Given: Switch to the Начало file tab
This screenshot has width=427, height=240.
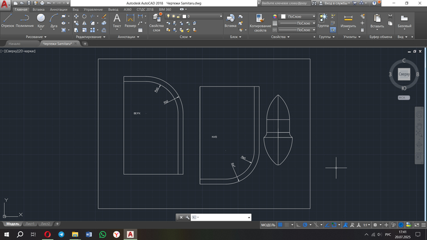Looking at the screenshot, I should 14,43.
